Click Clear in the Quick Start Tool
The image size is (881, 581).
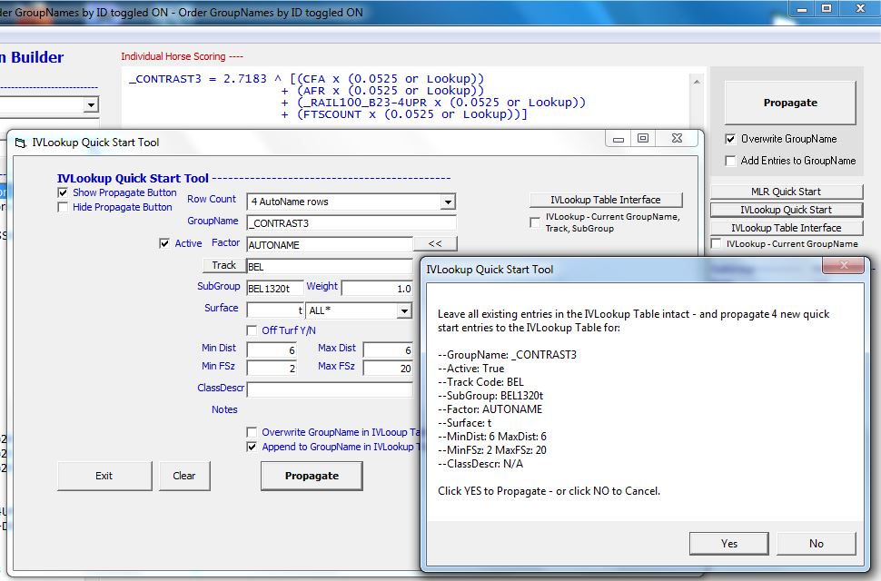(184, 476)
